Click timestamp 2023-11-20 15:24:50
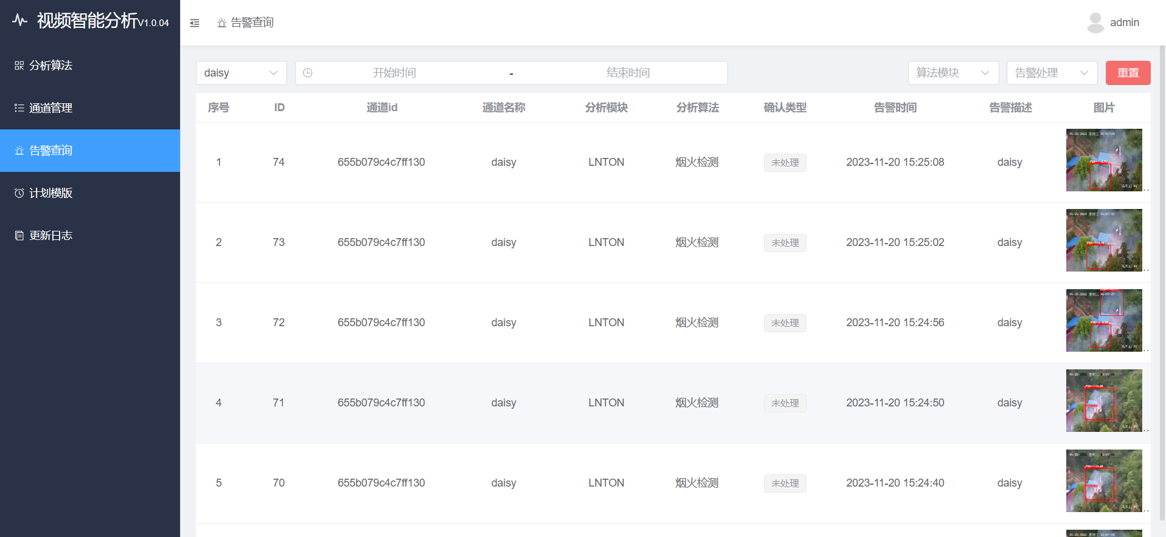Viewport: 1166px width, 537px height. [x=895, y=403]
